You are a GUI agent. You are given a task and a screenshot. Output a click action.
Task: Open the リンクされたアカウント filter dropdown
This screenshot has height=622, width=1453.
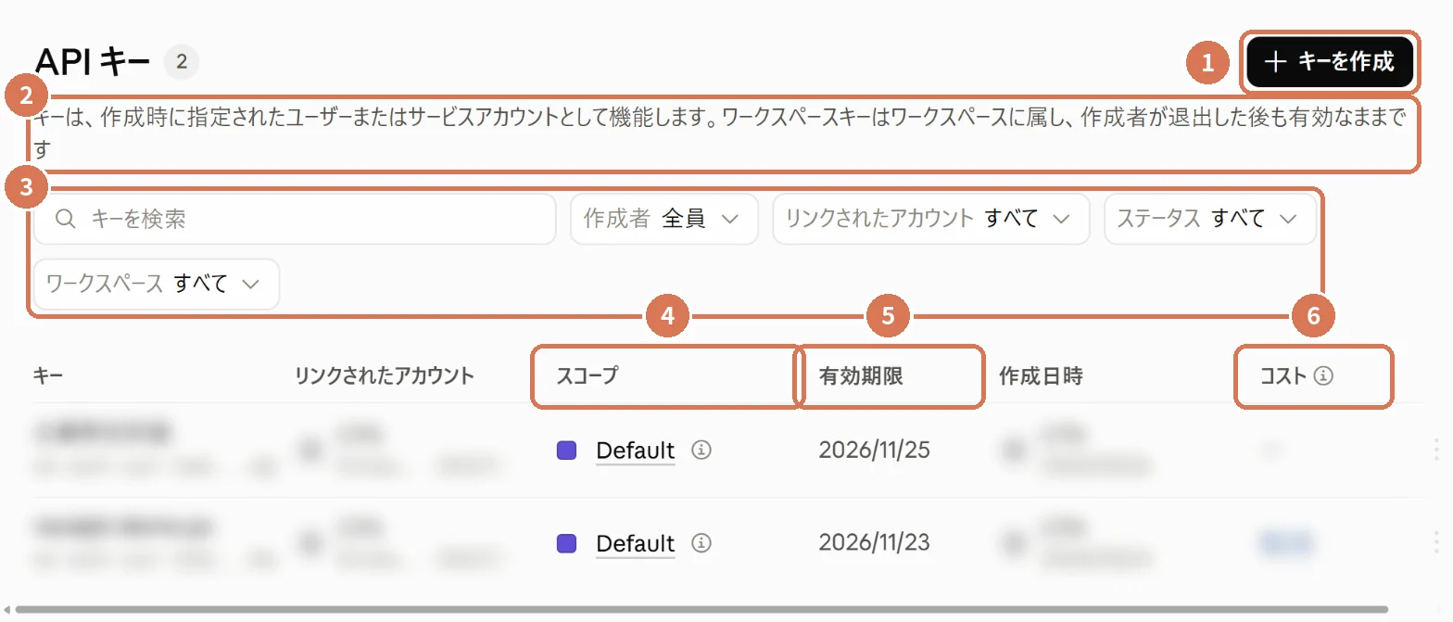[930, 219]
